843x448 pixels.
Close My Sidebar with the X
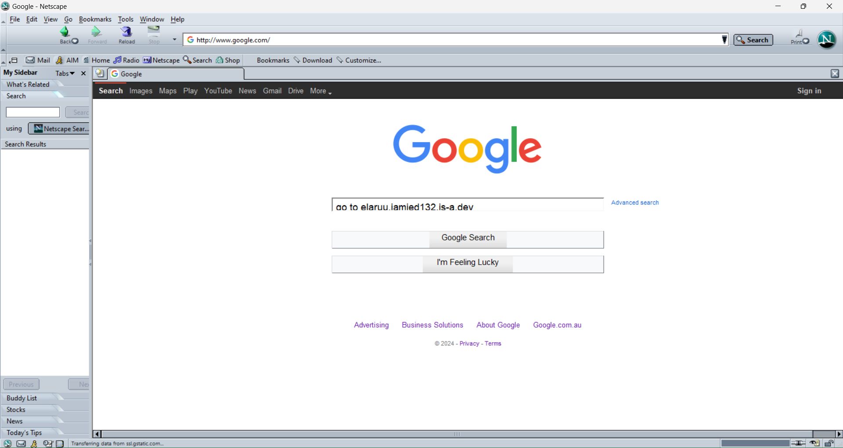(83, 73)
